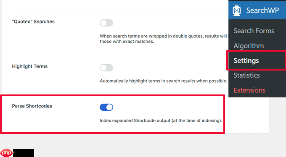Click the "Automatically highlight terms" description
This screenshot has height=157, width=286.
pyautogui.click(x=163, y=81)
